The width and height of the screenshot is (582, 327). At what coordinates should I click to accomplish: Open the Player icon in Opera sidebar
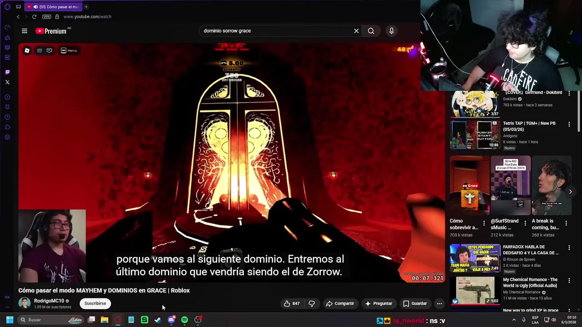[x=7, y=97]
